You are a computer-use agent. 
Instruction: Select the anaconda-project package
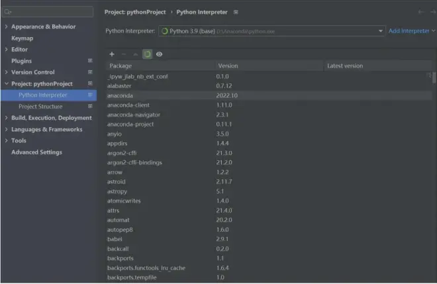[x=269, y=124]
